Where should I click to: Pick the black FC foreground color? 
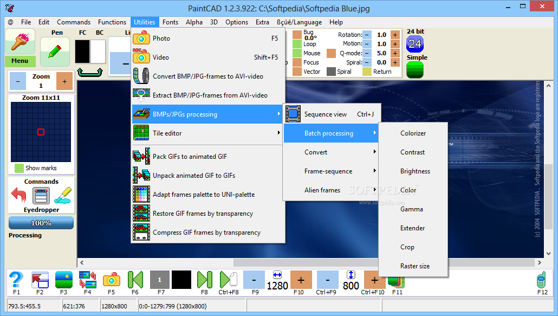[82, 51]
